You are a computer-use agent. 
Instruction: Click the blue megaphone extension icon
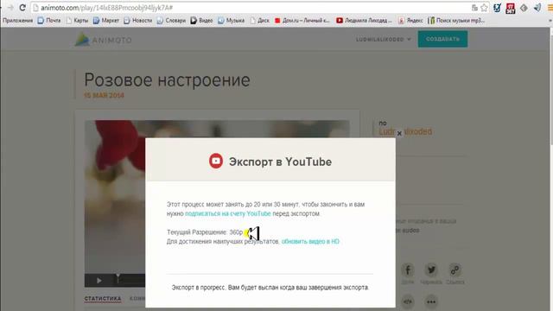537,8
